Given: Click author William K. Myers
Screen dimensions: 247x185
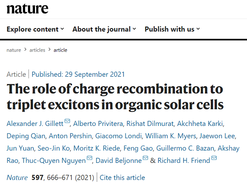Looking at the screenshot, I should 170,136.
